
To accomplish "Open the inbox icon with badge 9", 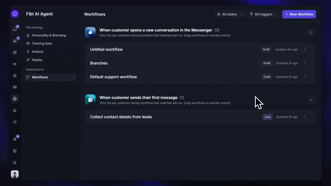I will point(15,29).
